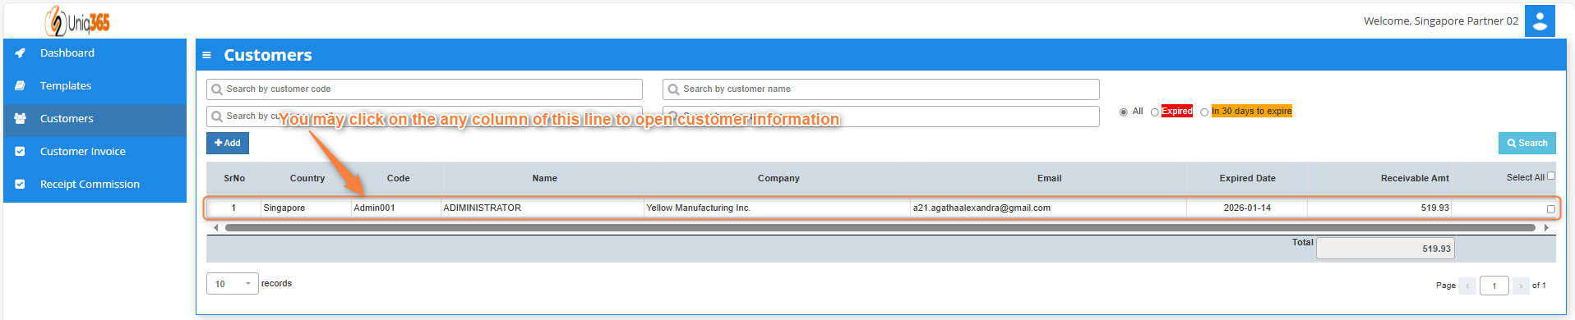Go to the next page arrow
This screenshot has height=320, width=1575.
point(1521,286)
